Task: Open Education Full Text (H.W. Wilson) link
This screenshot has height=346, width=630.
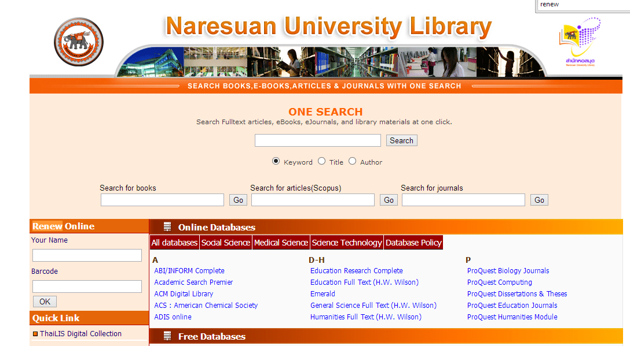Action: click(364, 282)
